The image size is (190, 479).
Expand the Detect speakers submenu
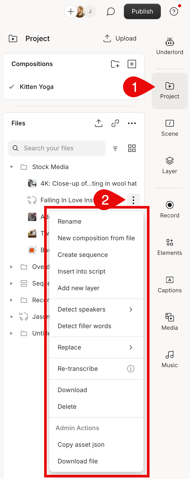[x=131, y=309]
